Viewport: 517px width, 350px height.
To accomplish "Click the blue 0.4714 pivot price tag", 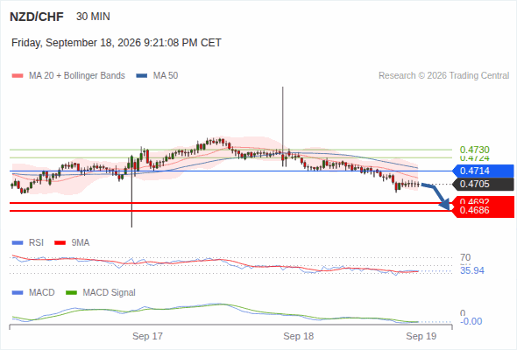I will [483, 171].
